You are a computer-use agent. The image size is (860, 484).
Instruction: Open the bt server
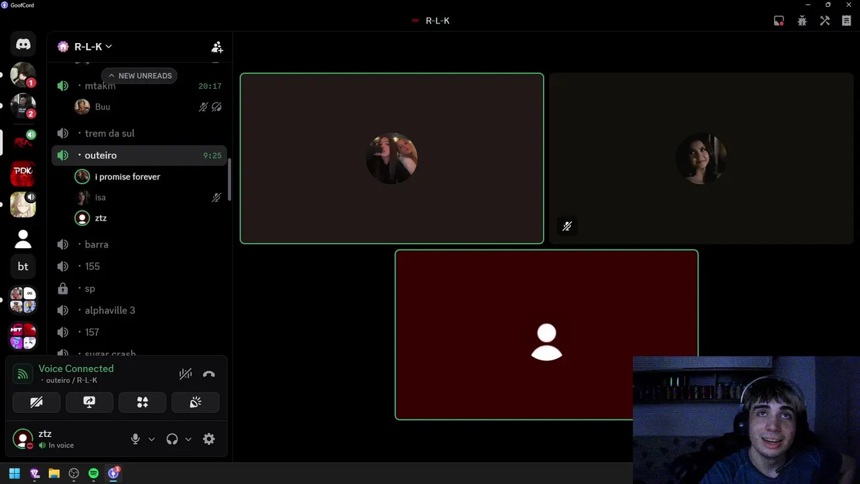tap(23, 267)
